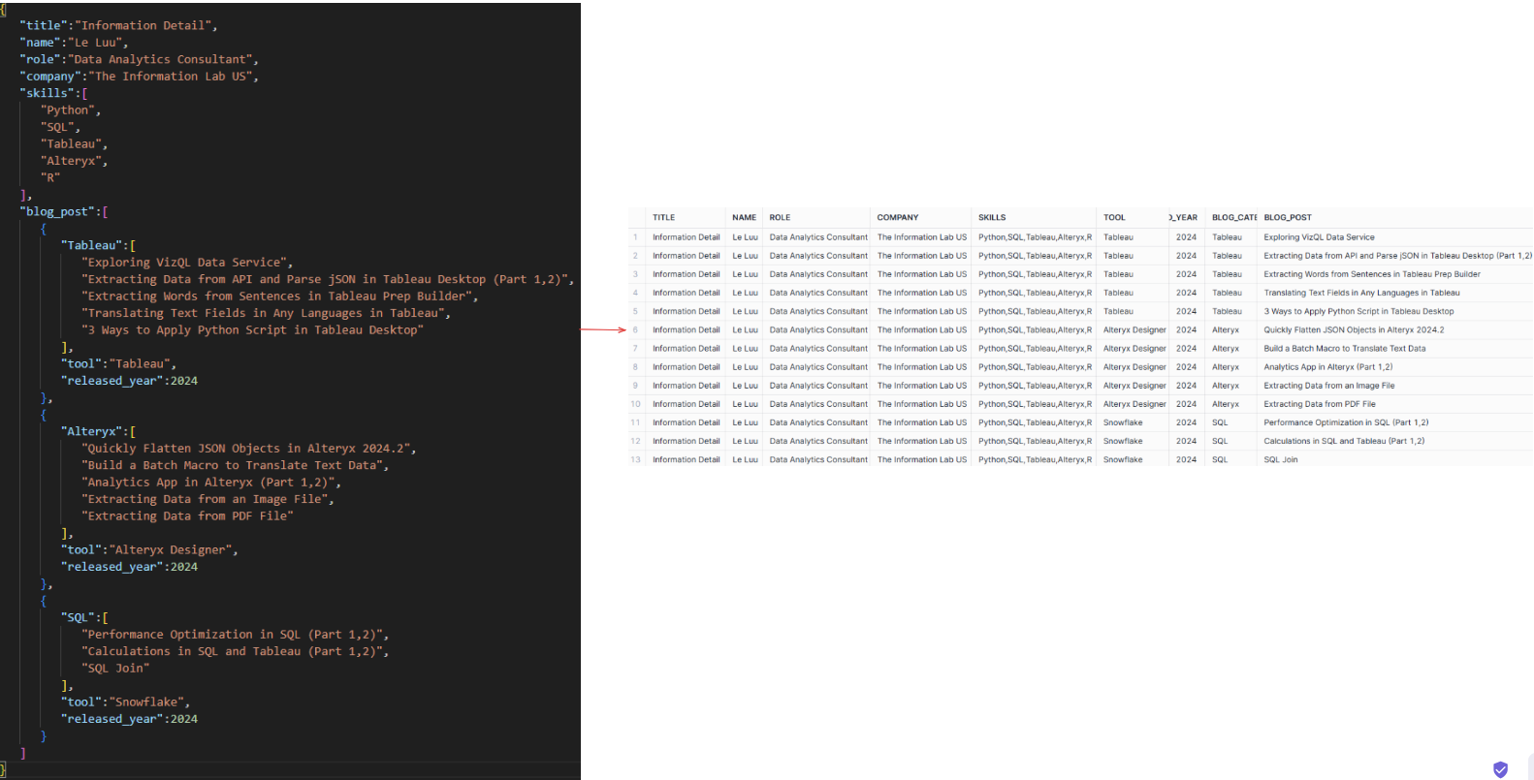
Task: Click the BLOG_POST column header
Action: 1288,218
